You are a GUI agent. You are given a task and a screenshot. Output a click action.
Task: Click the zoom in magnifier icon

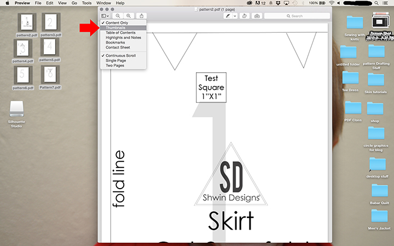coord(129,16)
